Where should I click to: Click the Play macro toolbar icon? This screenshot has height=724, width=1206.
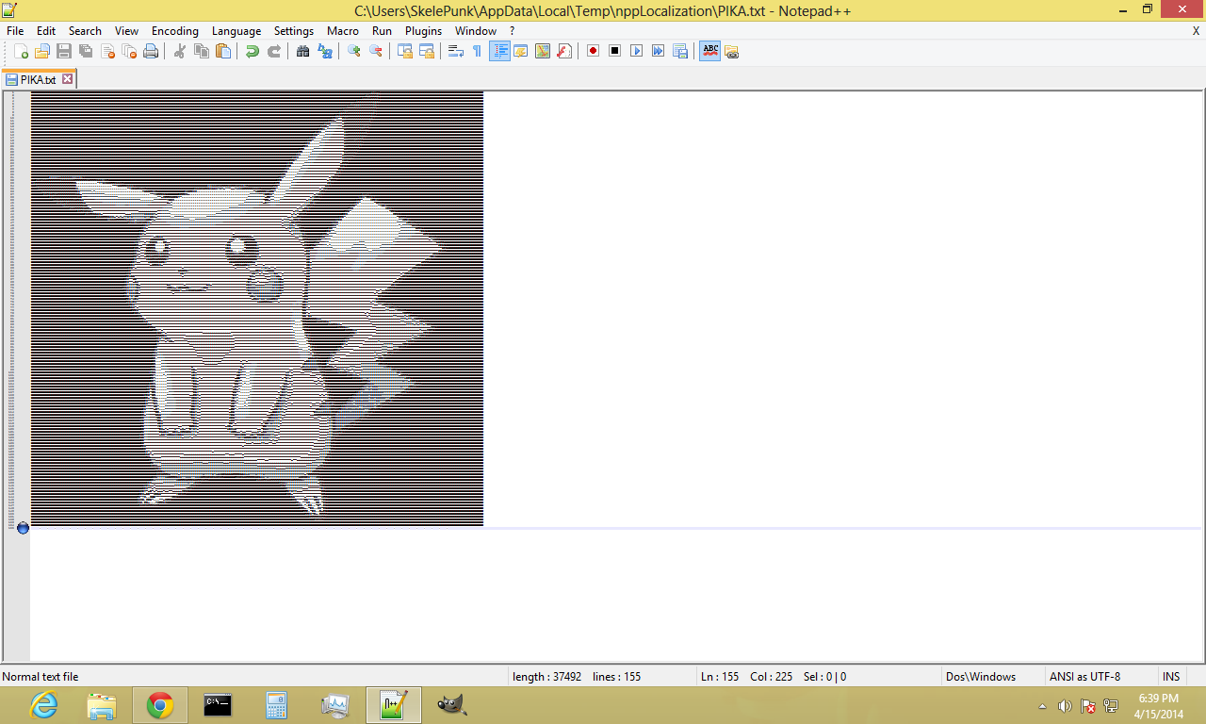point(636,51)
